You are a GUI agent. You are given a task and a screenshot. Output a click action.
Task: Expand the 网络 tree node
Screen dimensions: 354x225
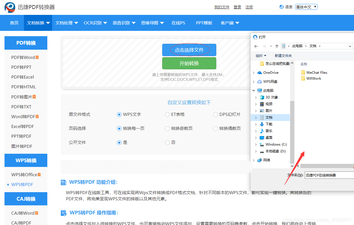pos(254,160)
